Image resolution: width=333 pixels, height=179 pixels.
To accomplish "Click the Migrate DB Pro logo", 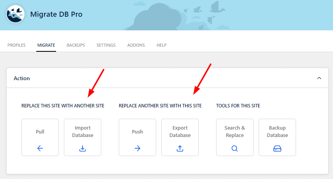I will 15,14.
